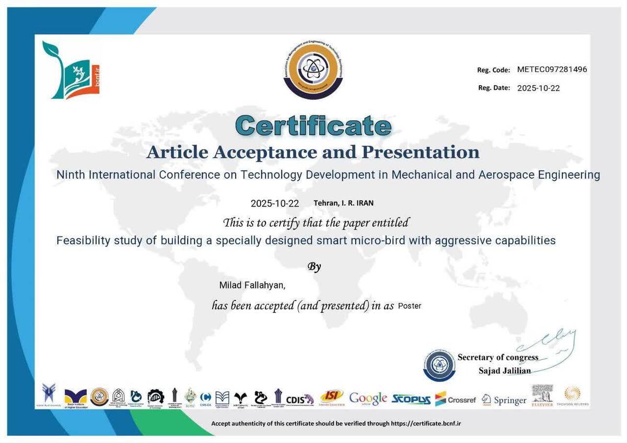Click the Thomson Reuters logo
Screen dimensions: 627x443
click(x=573, y=397)
